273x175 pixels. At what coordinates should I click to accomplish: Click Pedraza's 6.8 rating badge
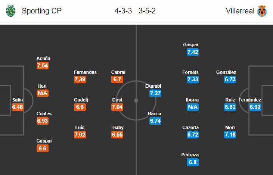click(x=193, y=162)
